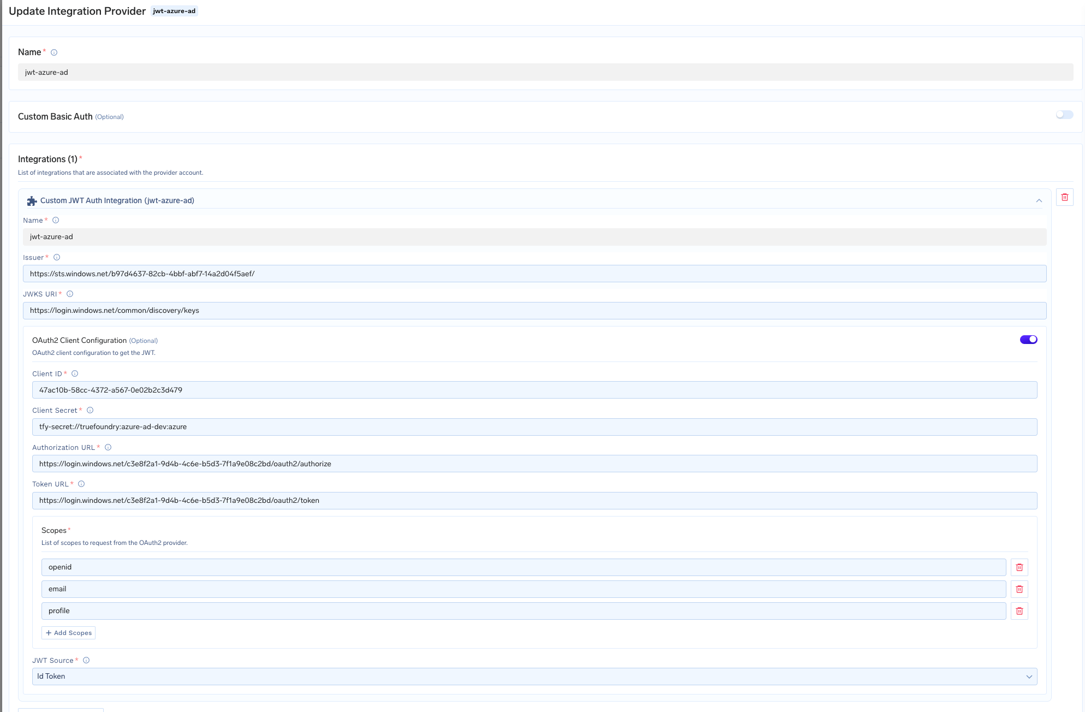The width and height of the screenshot is (1085, 712).
Task: Click the Authorization URL input field
Action: [x=534, y=464]
